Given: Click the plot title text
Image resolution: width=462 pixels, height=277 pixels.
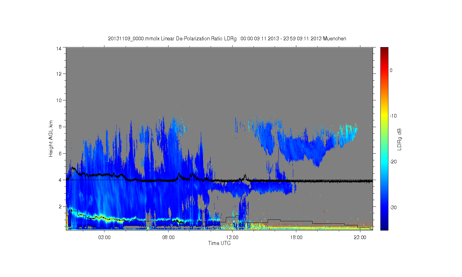Looking at the screenshot, I should click(227, 39).
